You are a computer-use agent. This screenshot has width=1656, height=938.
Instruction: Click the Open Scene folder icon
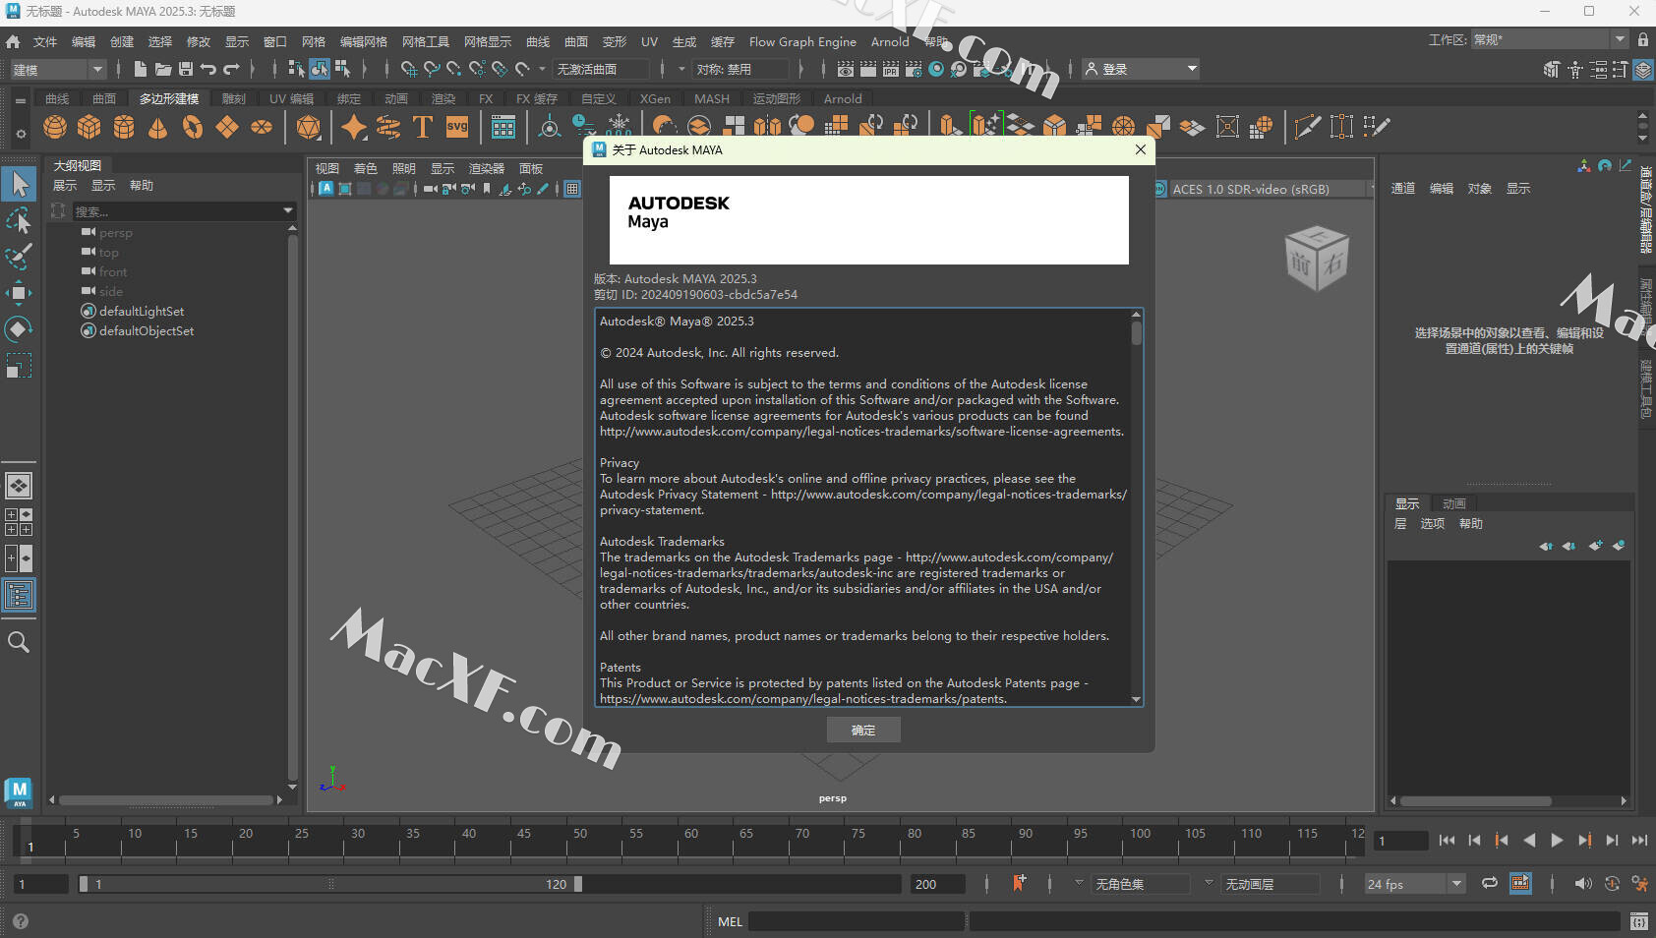163,69
